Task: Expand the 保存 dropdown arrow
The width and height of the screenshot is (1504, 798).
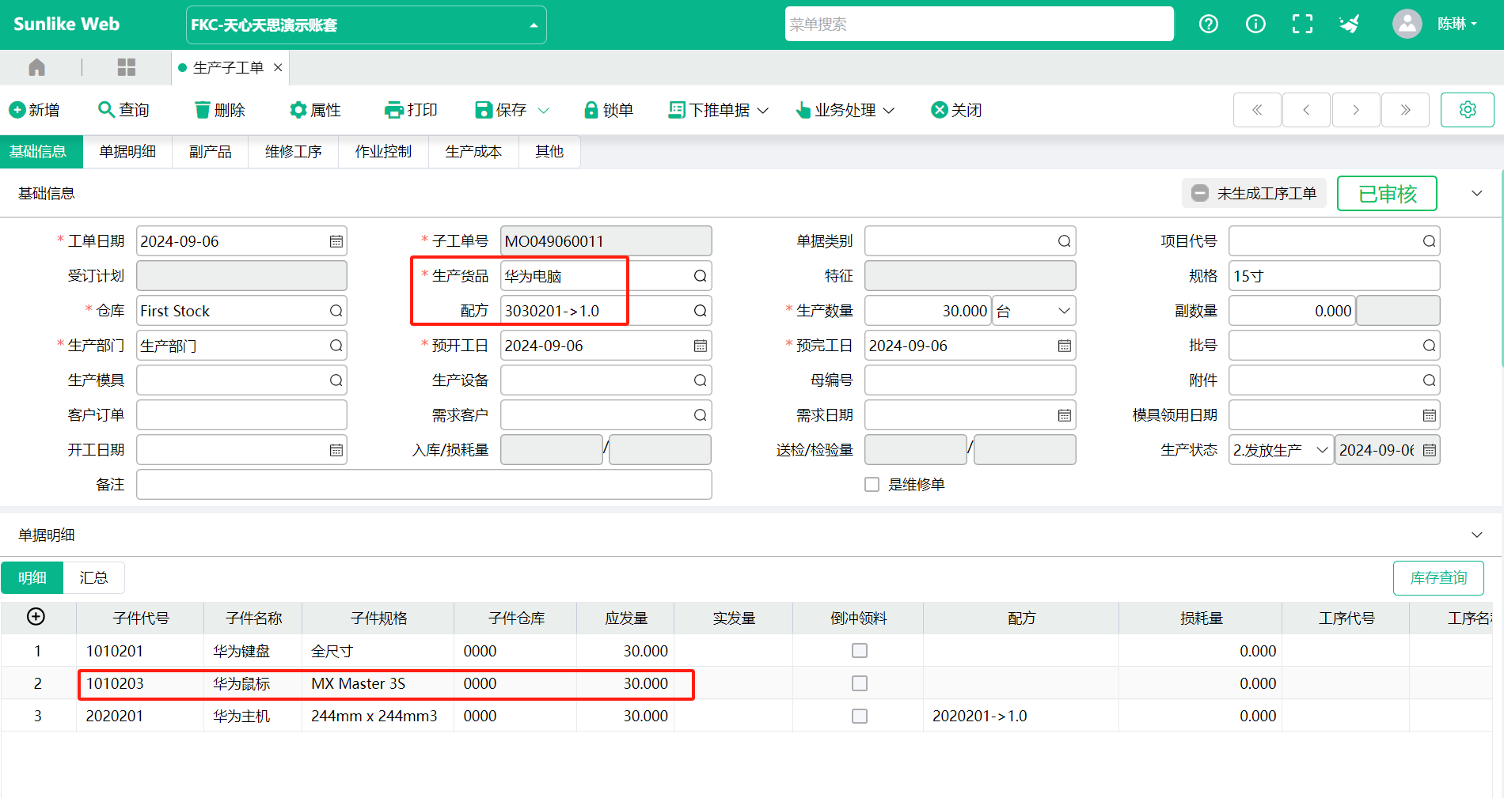Action: (543, 110)
